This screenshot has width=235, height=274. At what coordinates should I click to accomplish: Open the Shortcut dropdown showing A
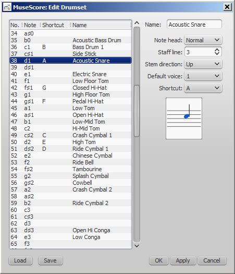[x=203, y=88]
